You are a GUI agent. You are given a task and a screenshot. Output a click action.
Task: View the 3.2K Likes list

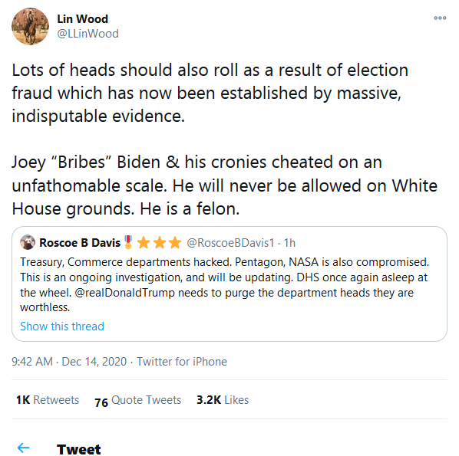223,399
